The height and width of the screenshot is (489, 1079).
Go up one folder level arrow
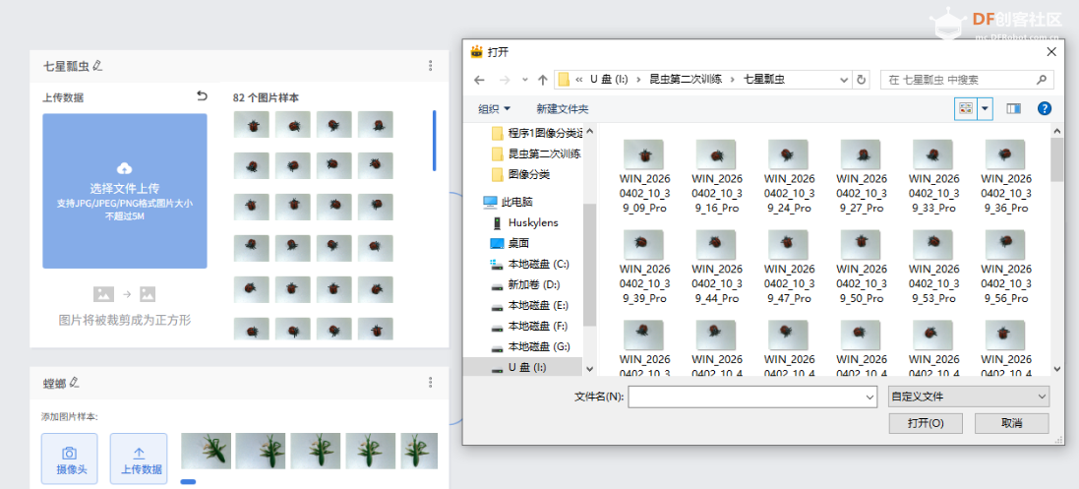pyautogui.click(x=542, y=80)
